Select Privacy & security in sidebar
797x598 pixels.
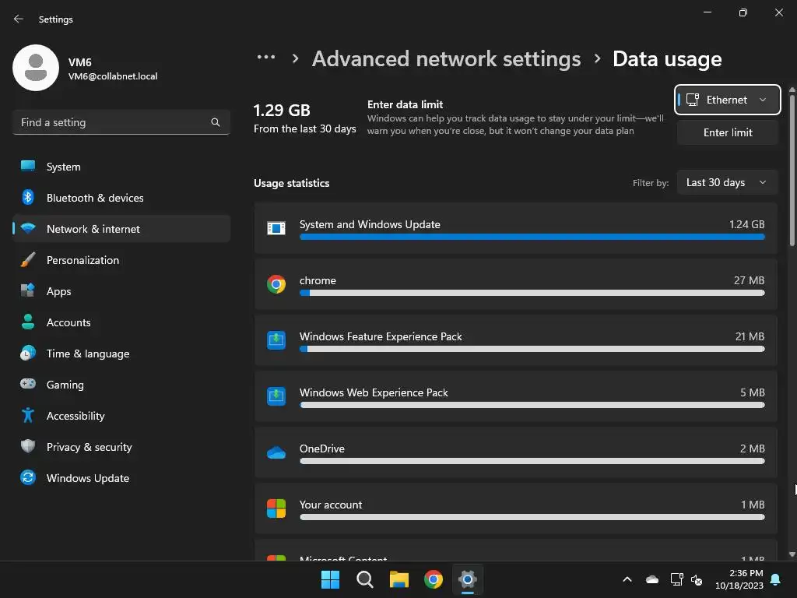[x=90, y=447]
